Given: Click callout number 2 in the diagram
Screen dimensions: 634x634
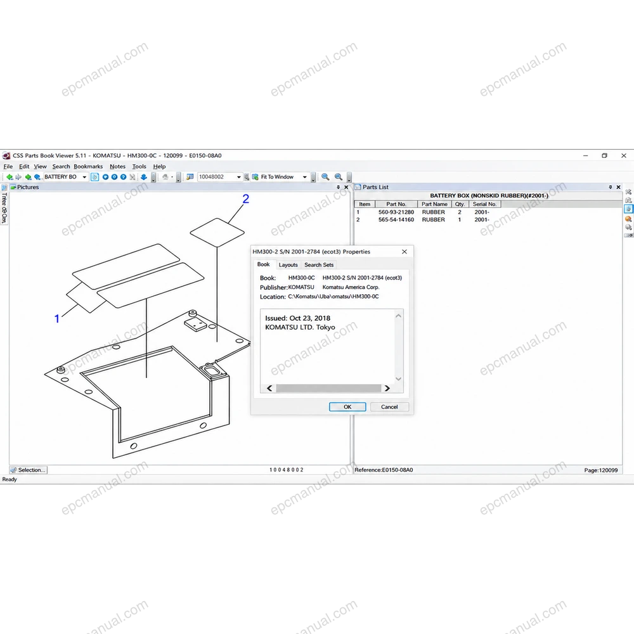Looking at the screenshot, I should (x=245, y=199).
